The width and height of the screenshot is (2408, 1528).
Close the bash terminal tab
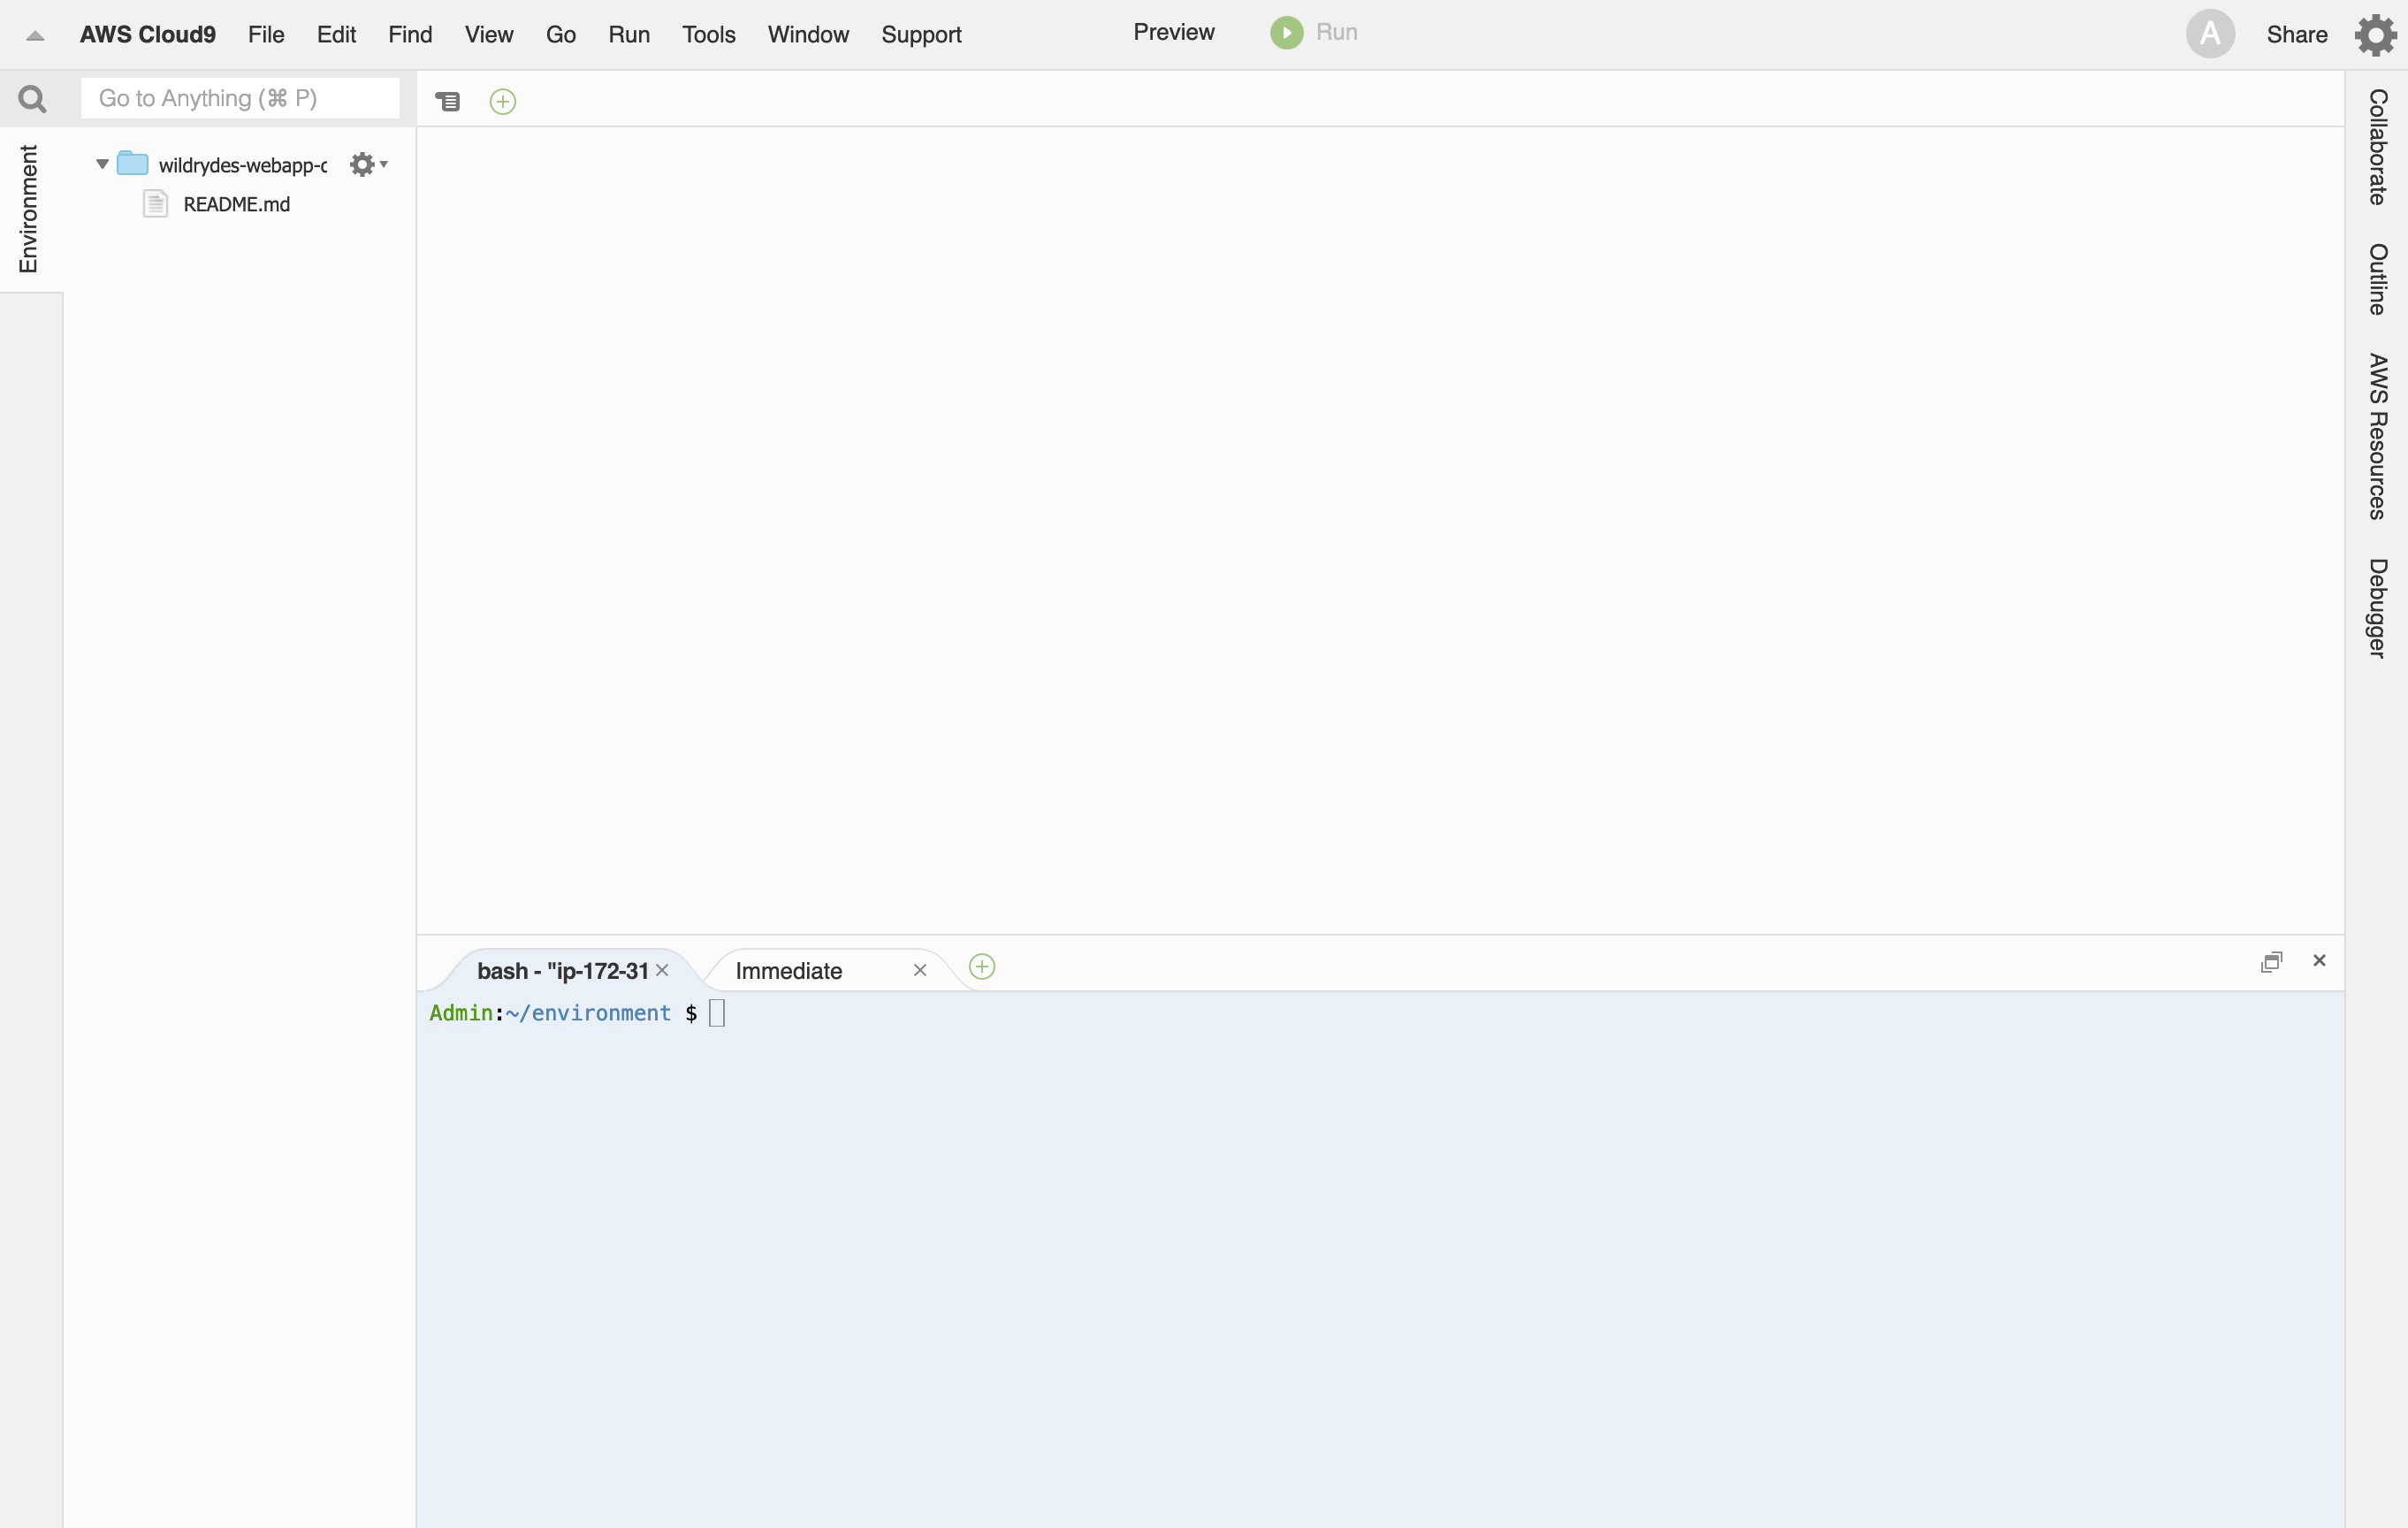(662, 971)
